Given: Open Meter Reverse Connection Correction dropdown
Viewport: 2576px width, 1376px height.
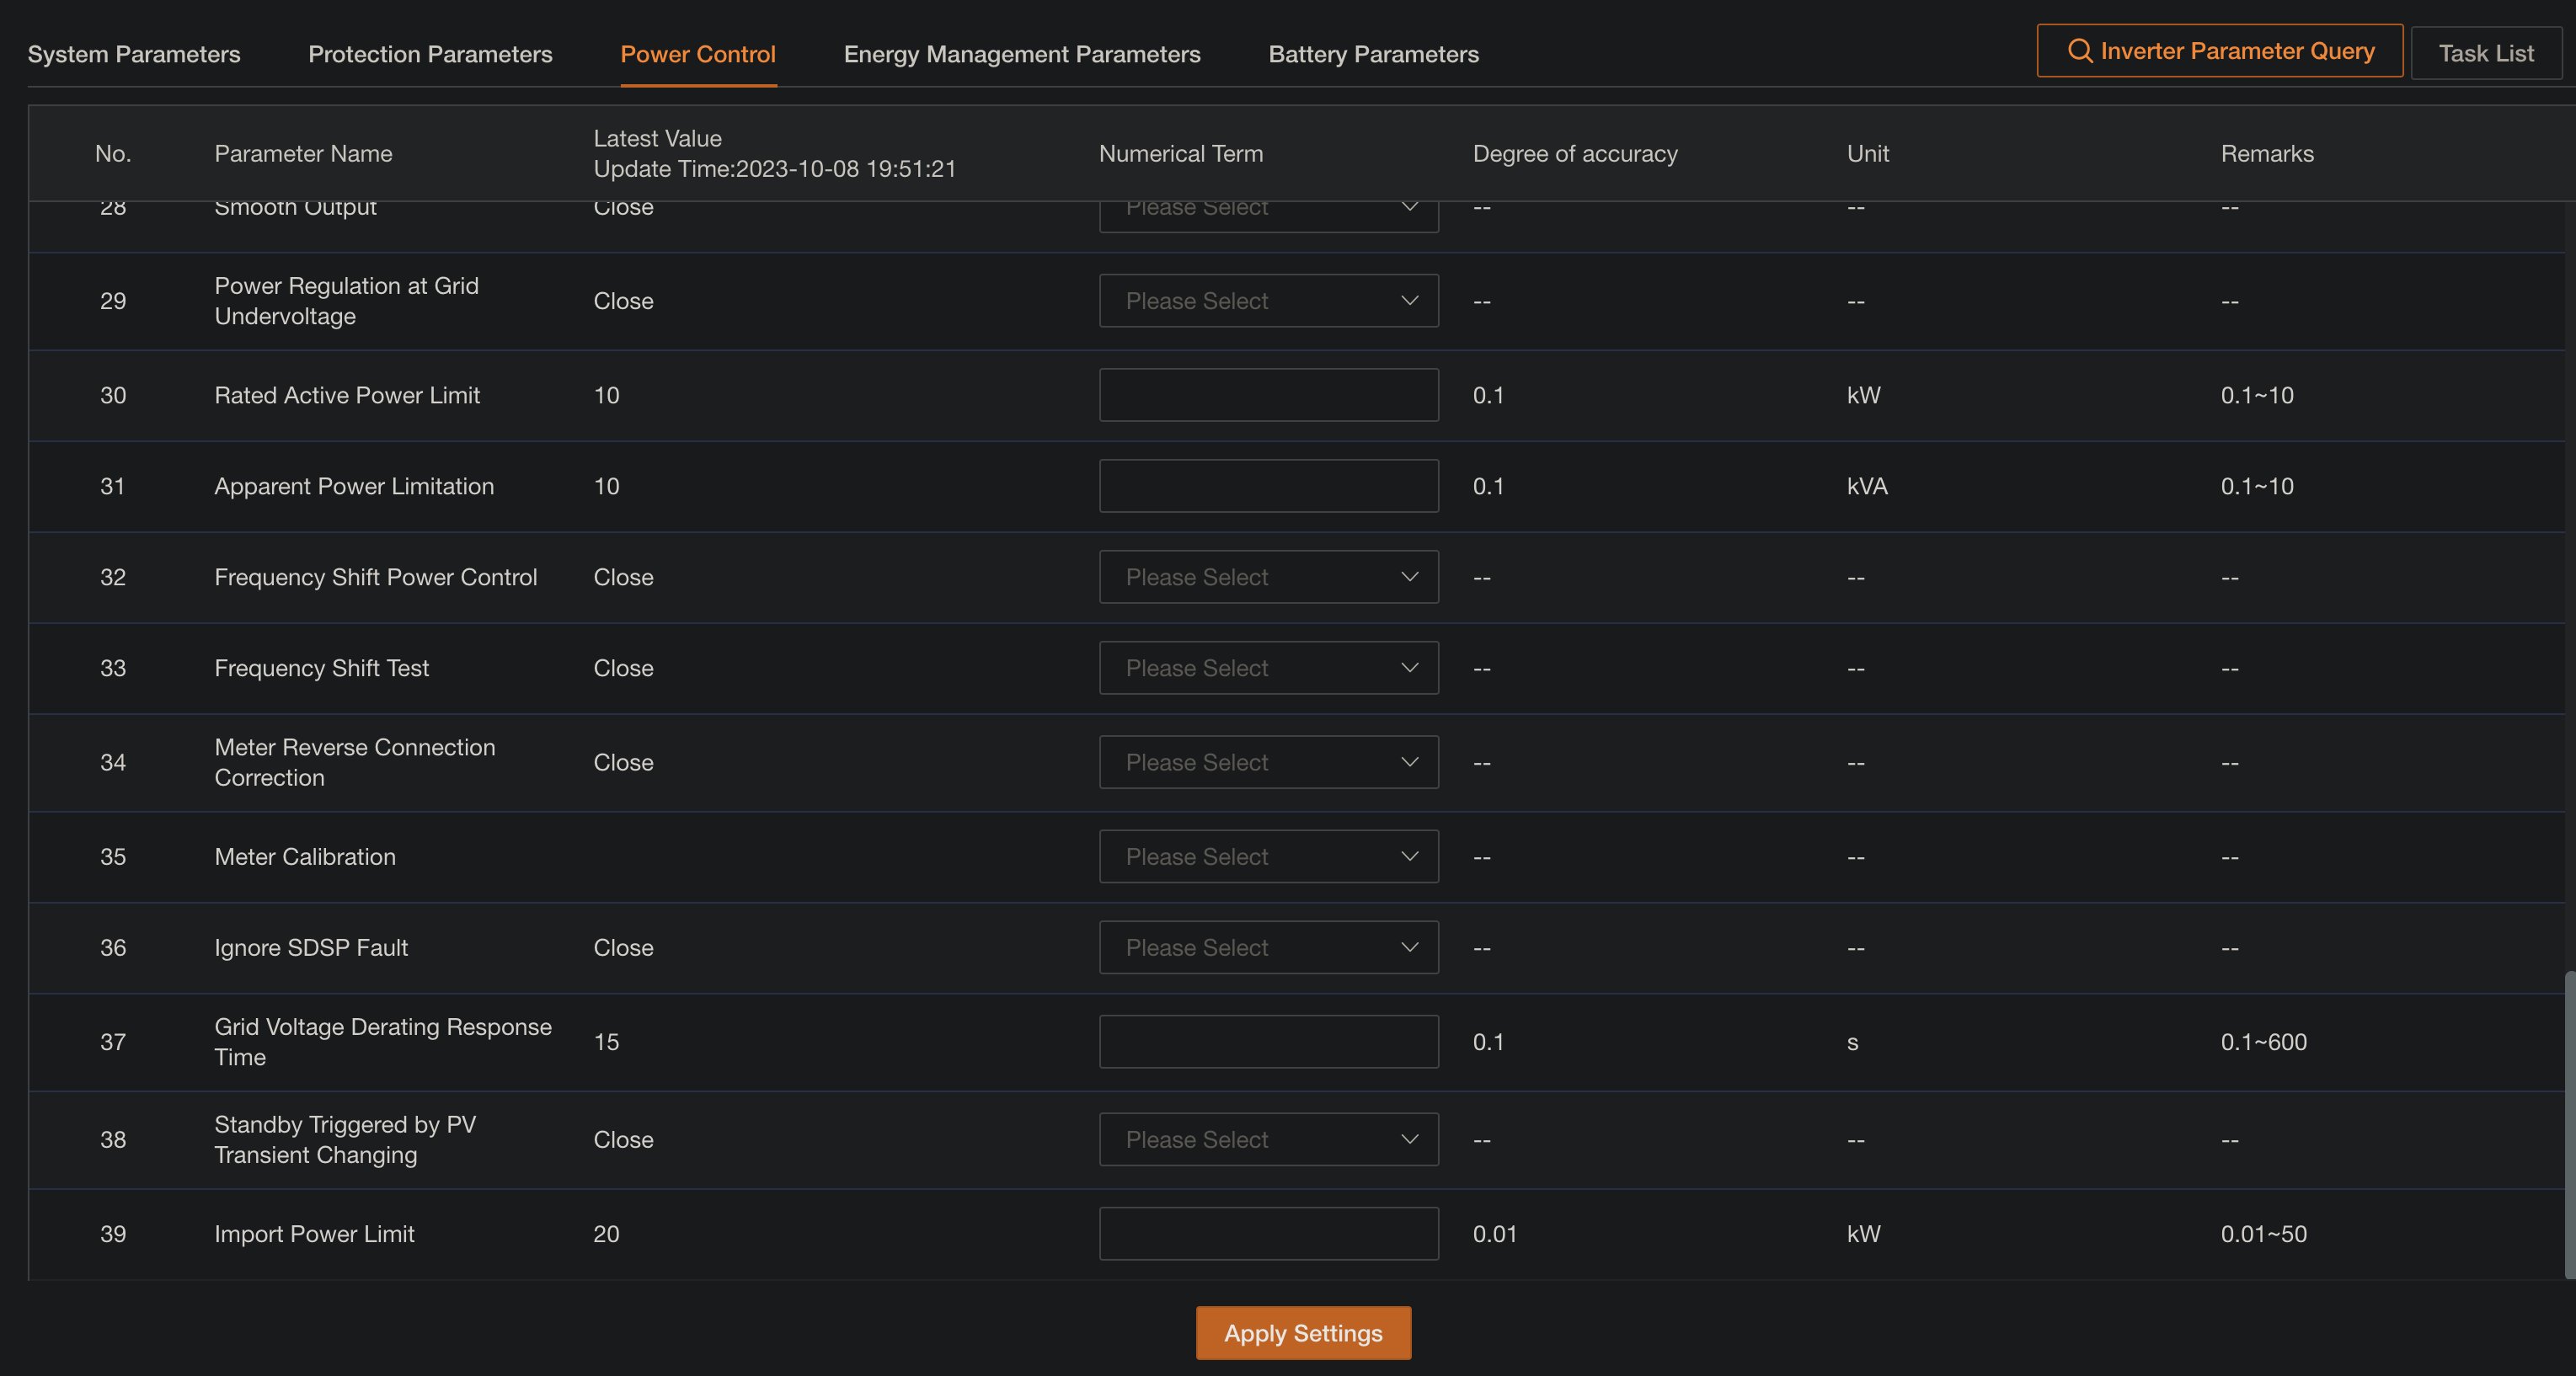Looking at the screenshot, I should 1268,761.
